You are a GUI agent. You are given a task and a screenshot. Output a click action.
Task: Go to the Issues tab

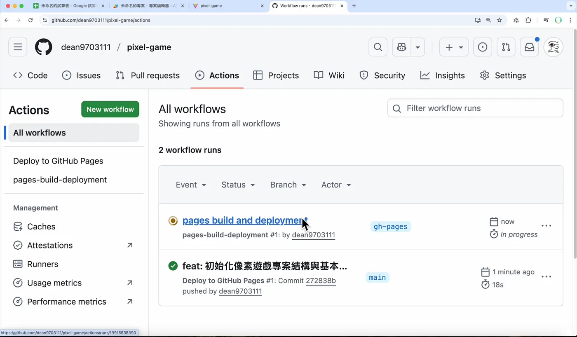point(81,75)
